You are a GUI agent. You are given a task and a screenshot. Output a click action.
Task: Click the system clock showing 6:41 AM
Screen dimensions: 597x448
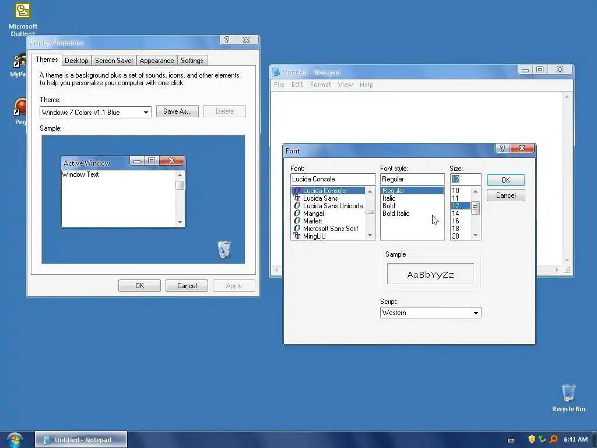[x=575, y=439]
